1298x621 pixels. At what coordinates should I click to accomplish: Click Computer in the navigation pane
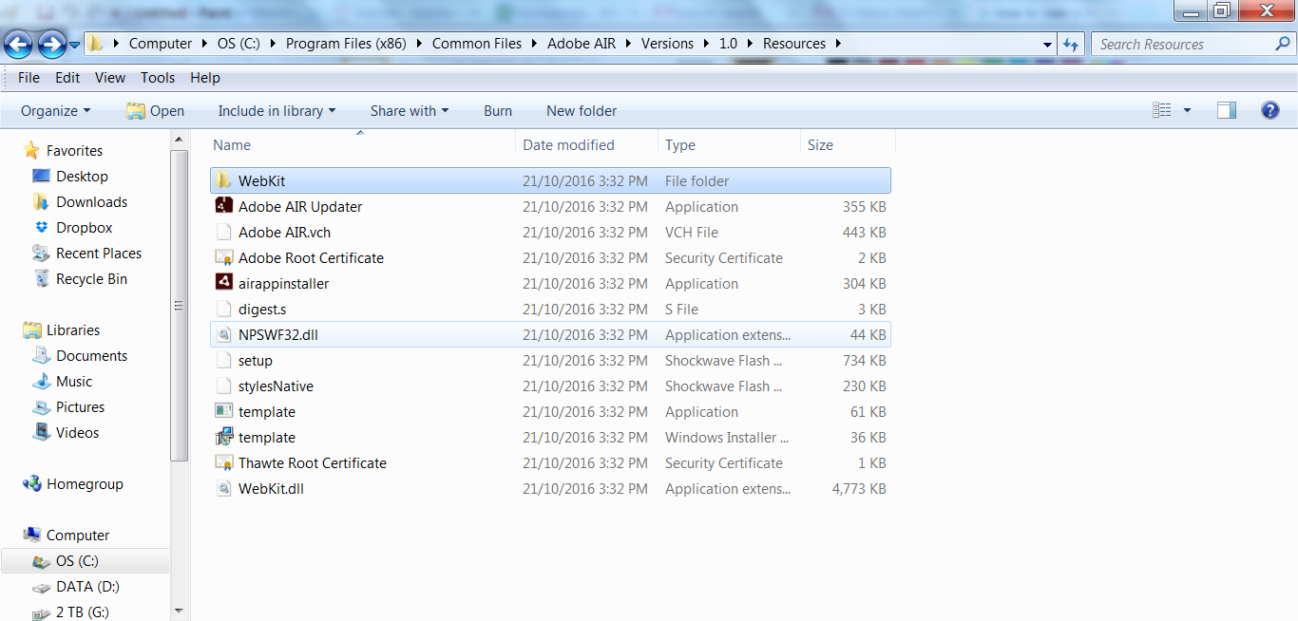pyautogui.click(x=78, y=535)
